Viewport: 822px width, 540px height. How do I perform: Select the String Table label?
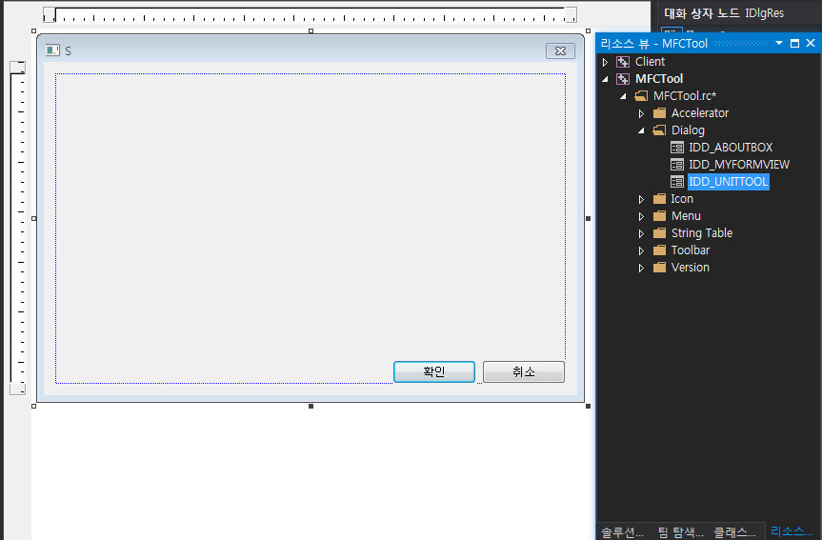(x=702, y=233)
